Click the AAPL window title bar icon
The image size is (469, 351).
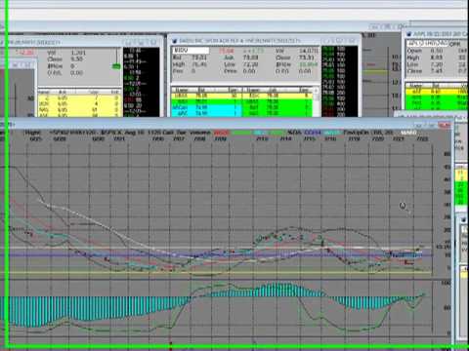point(409,34)
